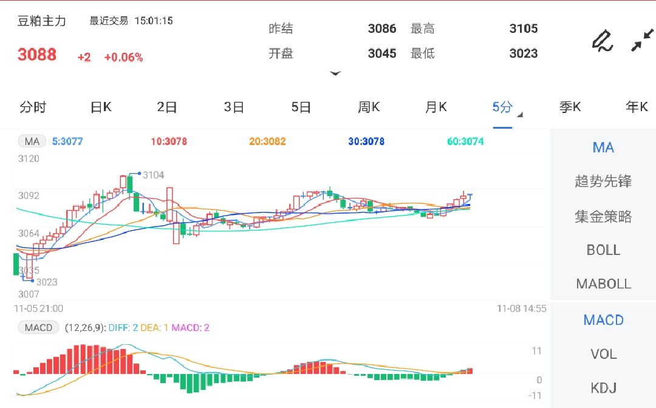The image size is (656, 408).
Task: Click the 最低 3023 value
Action: 524,53
